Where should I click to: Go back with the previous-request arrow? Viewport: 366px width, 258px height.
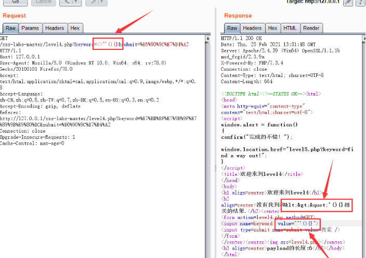67,2
